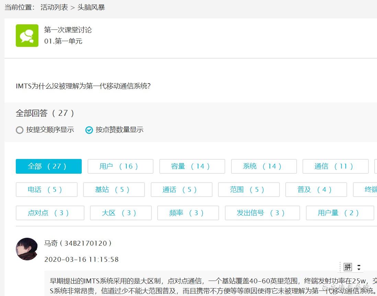
Task: Filter answers by 电话 (5) tag
Action: coord(46,190)
